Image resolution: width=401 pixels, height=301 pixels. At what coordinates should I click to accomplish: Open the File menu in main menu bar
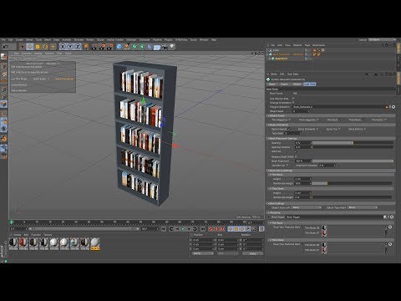coord(3,40)
